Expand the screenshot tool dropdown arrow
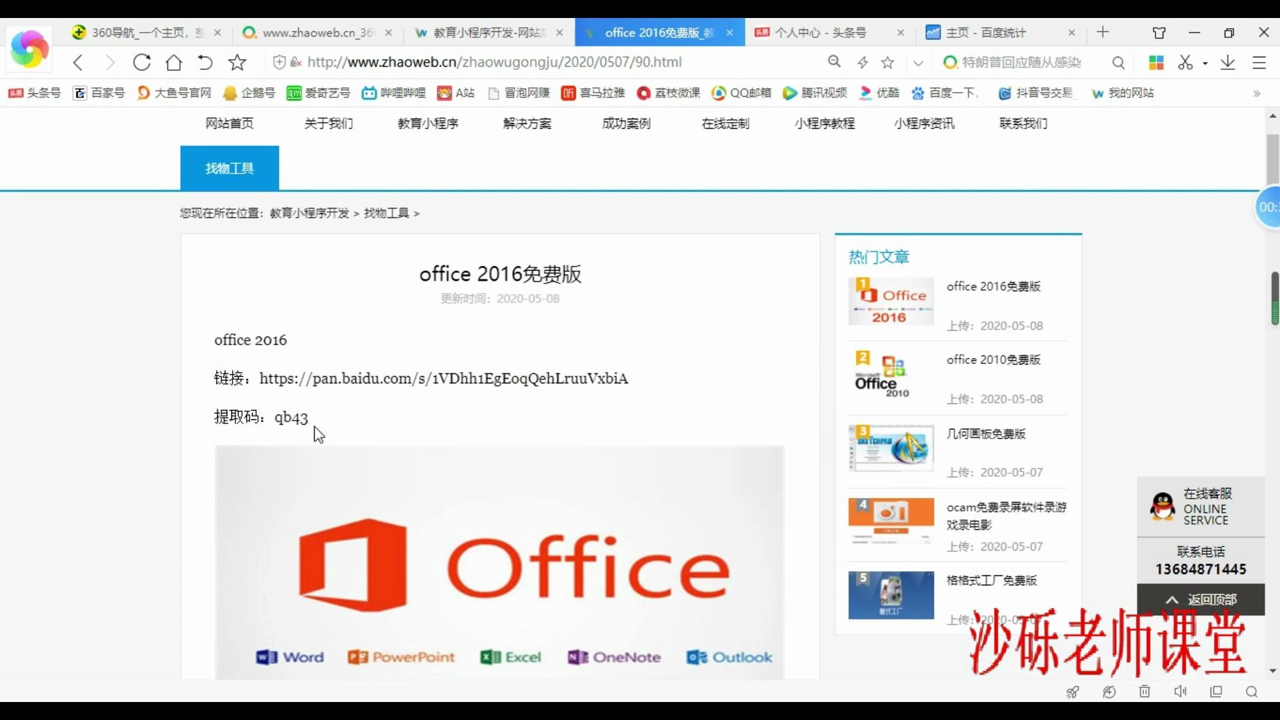Image resolution: width=1280 pixels, height=720 pixels. click(1205, 63)
